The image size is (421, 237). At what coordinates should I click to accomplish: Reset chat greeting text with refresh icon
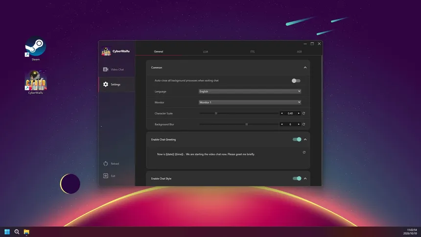304,152
